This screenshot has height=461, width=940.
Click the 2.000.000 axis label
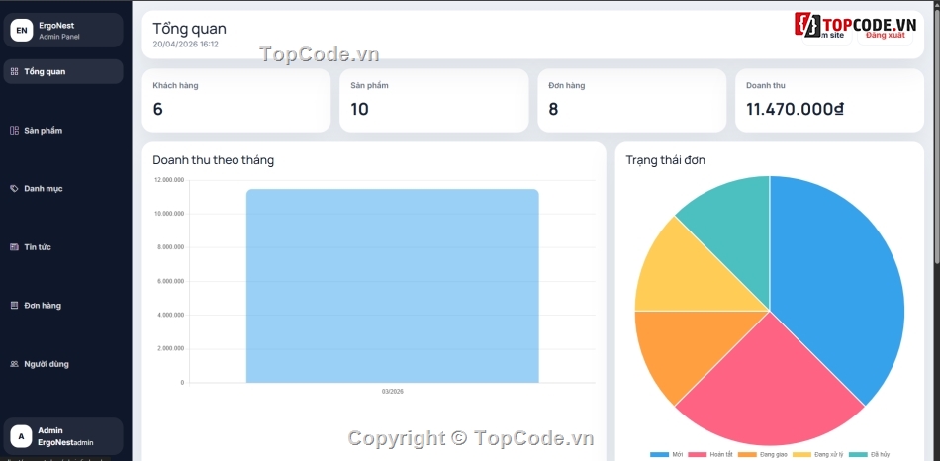pos(170,349)
